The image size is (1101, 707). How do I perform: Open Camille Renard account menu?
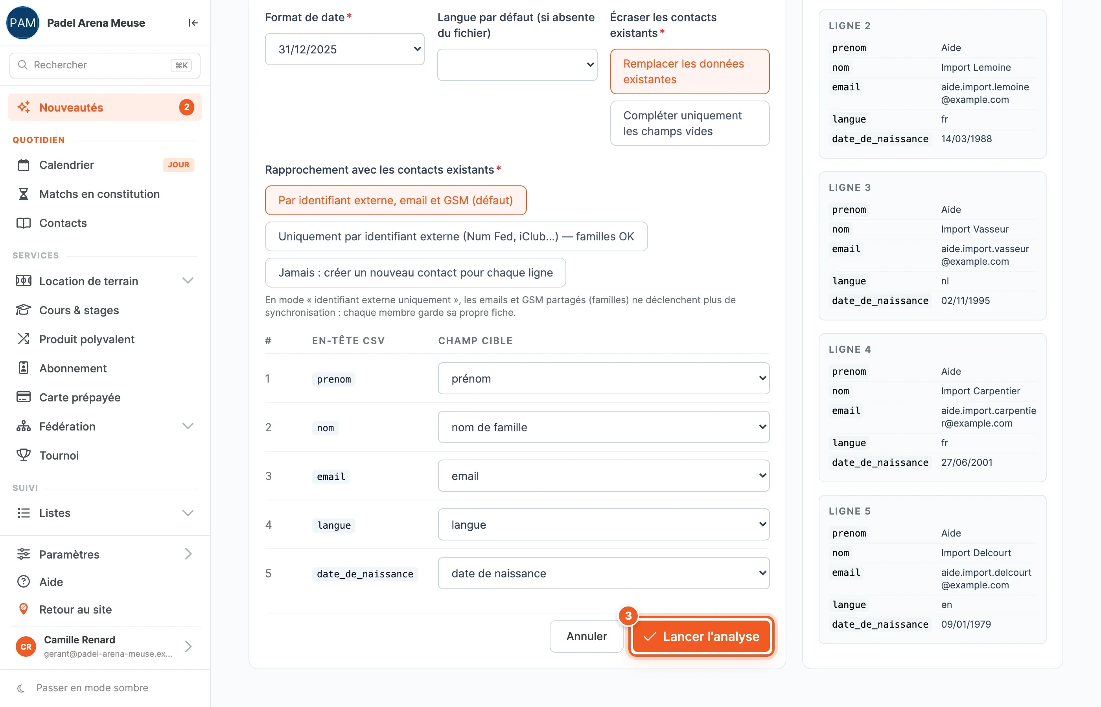pos(105,647)
